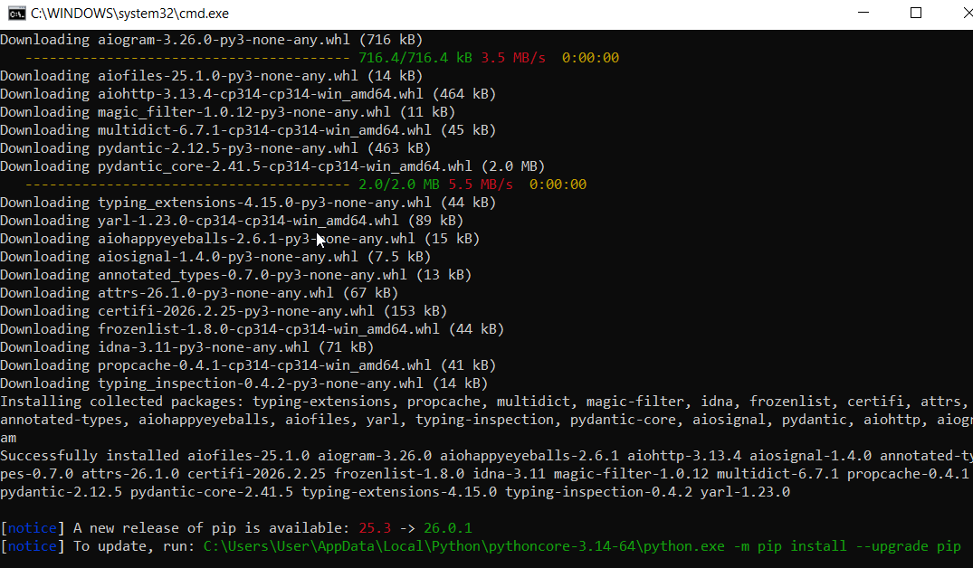Screen dimensions: 973x568
Task: Click the 2.0/2.0 MB progress text
Action: [x=399, y=185]
